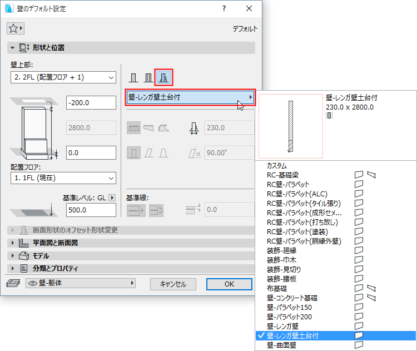Click reference line offset icon

coord(193,209)
